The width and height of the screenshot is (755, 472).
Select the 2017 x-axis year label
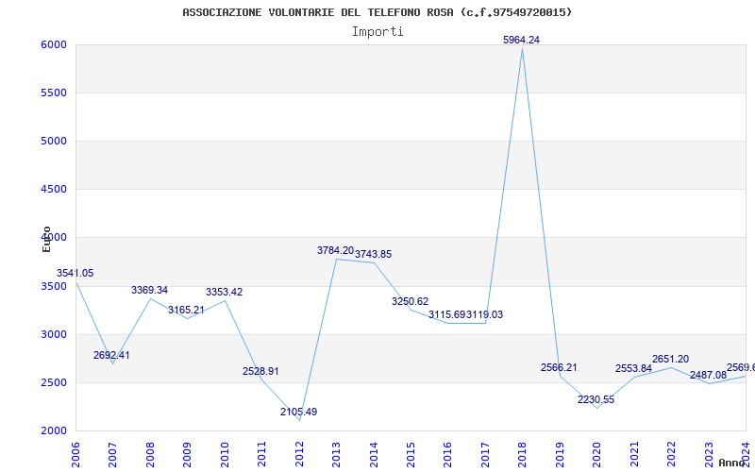[x=485, y=454]
